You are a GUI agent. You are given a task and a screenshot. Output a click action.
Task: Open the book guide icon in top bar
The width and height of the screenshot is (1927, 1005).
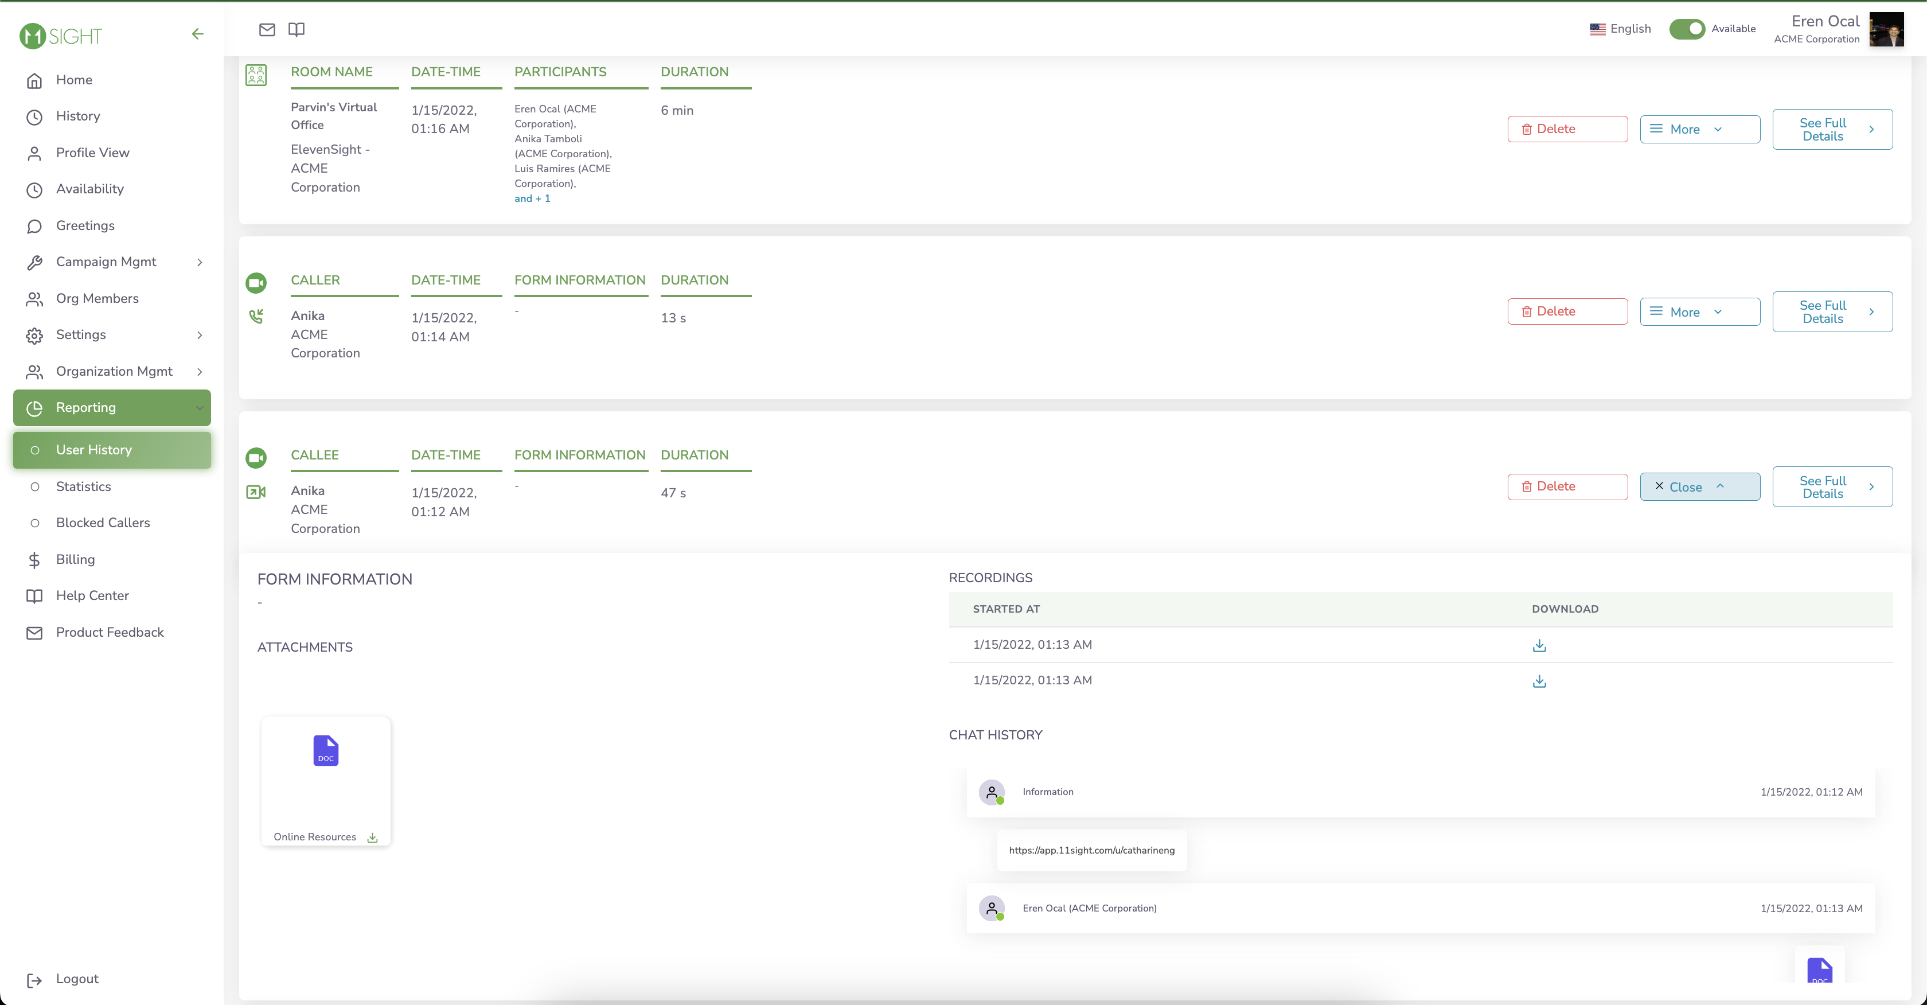pyautogui.click(x=297, y=29)
